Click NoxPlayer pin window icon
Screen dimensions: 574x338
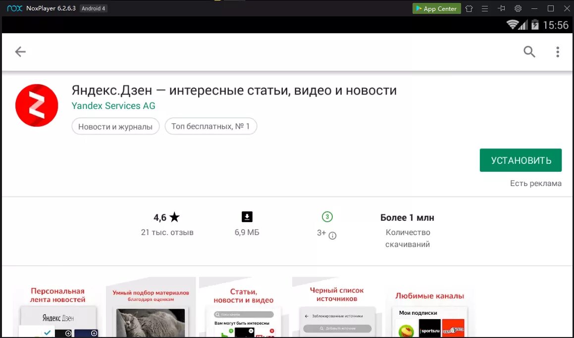pos(501,8)
